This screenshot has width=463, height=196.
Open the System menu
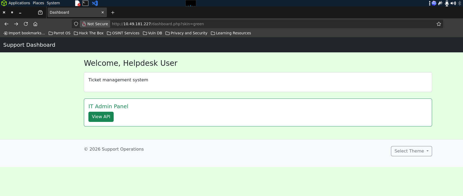(x=53, y=3)
